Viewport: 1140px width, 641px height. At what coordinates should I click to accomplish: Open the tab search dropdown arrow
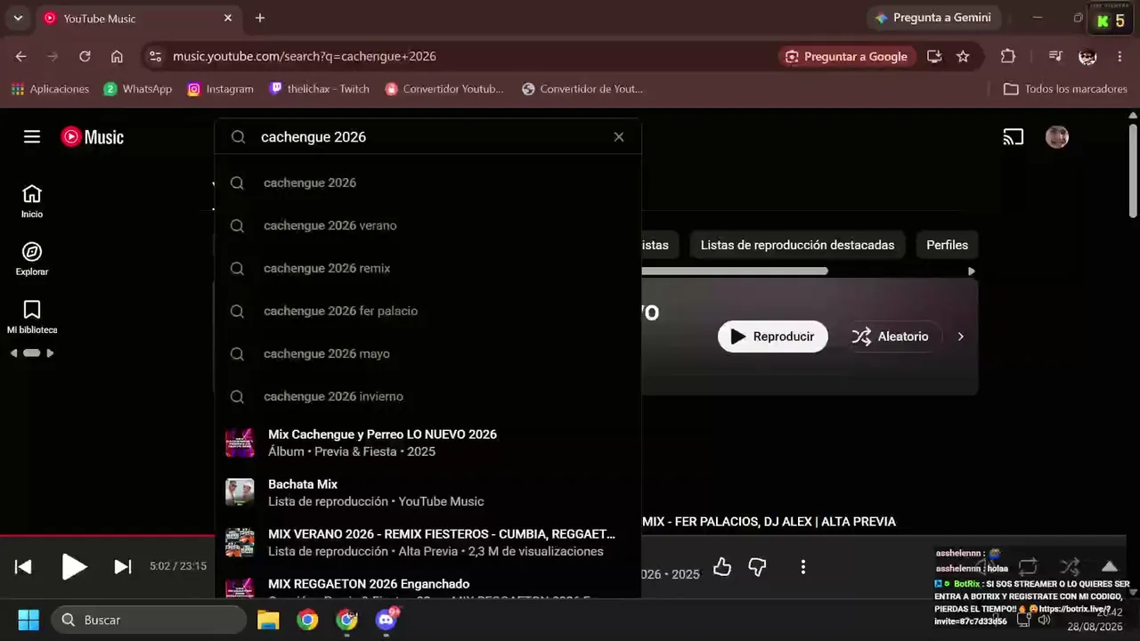click(x=18, y=18)
